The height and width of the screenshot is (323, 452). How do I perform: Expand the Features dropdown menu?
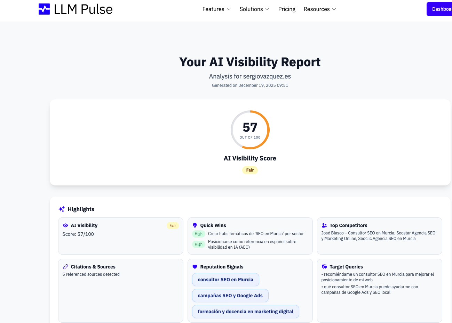tap(216, 9)
